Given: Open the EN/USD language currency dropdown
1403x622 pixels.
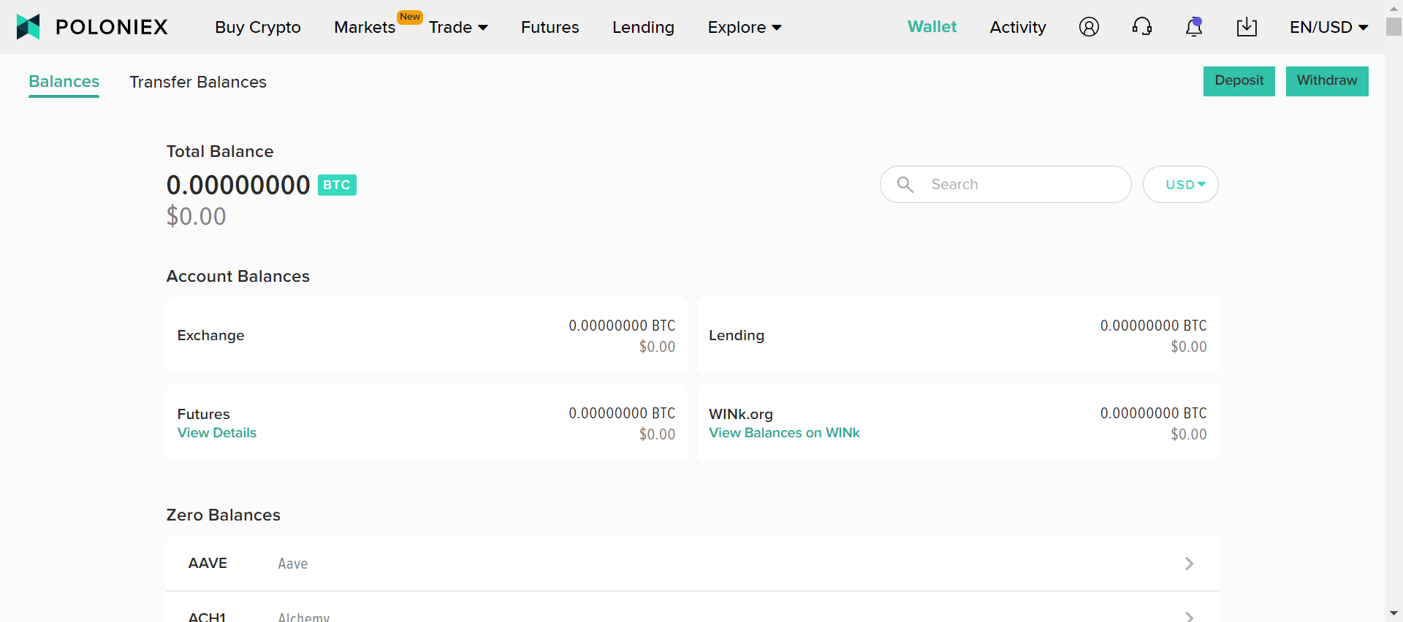Looking at the screenshot, I should coord(1328,27).
